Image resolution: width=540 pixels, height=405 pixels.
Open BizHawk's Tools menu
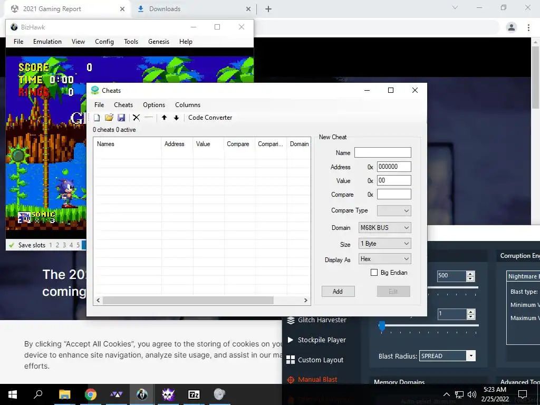tap(131, 41)
